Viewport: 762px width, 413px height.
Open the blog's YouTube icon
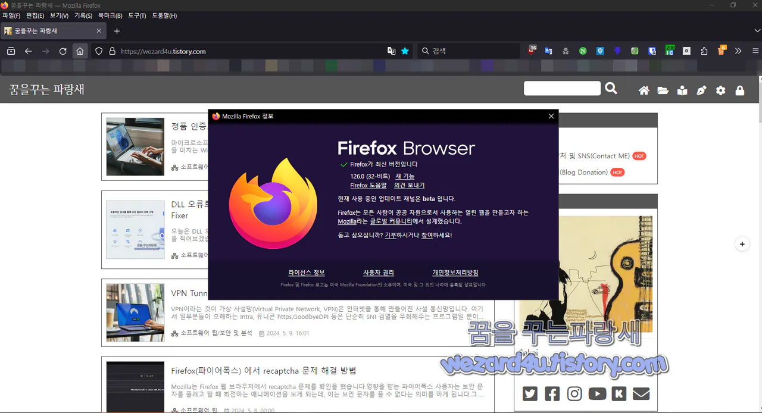tap(597, 393)
